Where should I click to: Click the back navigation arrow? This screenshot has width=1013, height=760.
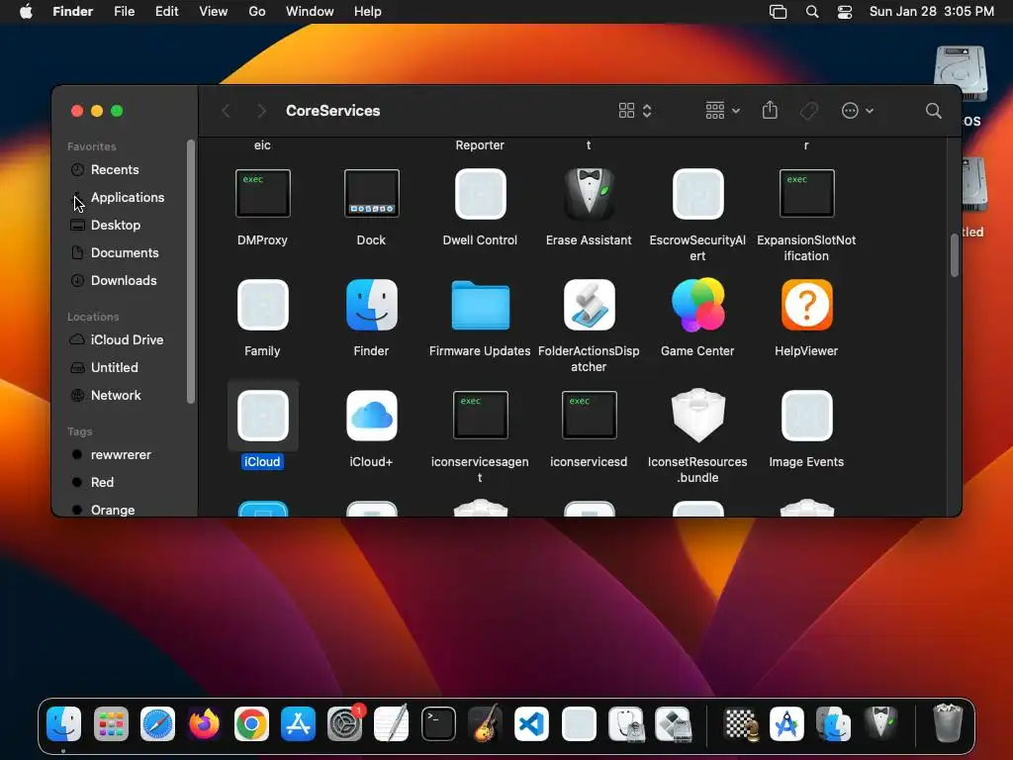click(x=227, y=111)
